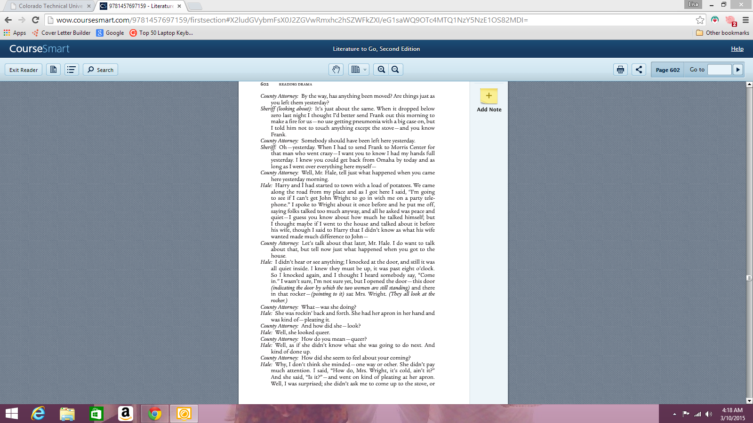Click the Chrome back arrow
Screen dimensions: 753x423
8,20
